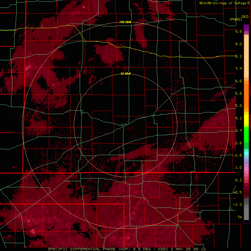The width and height of the screenshot is (251, 251).
Task: Select the yellow band in the legend
Action: tap(246, 119)
